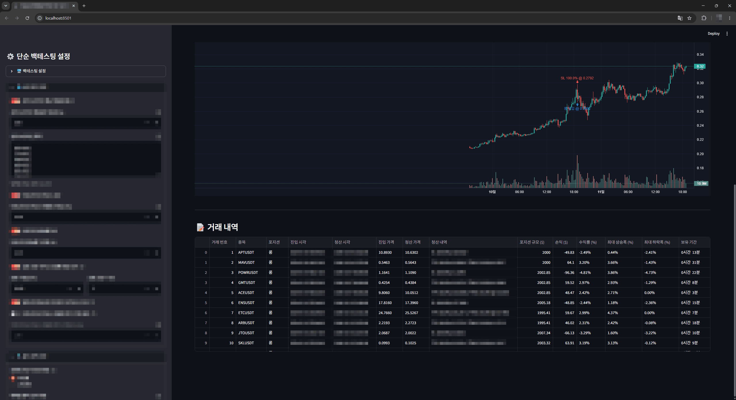The image size is (736, 400).
Task: Select the ARBUSDT cell
Action: pyautogui.click(x=251, y=323)
